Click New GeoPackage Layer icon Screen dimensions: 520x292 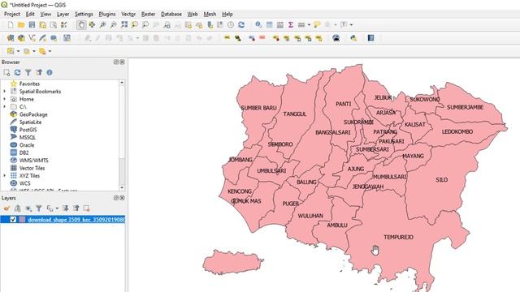tap(21, 38)
